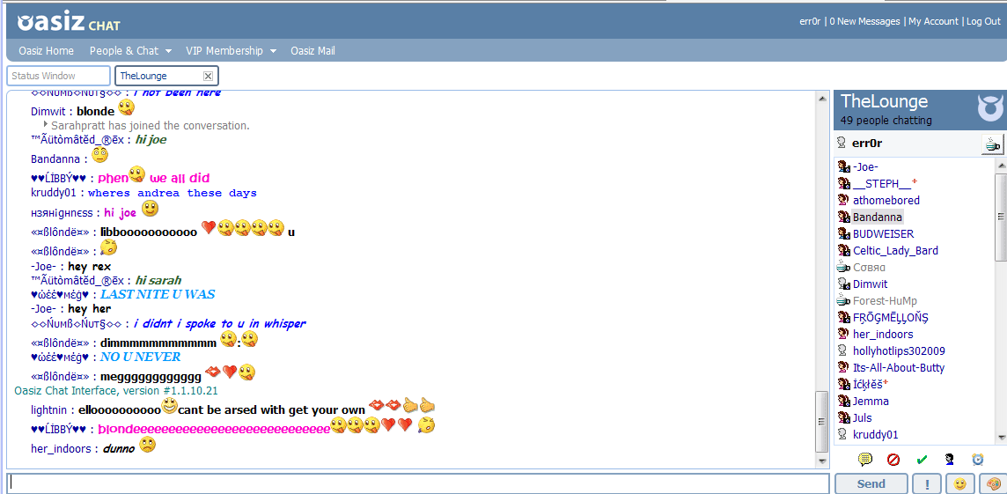Select hollyhotlips302009 in the user list
The image size is (1007, 494).
pyautogui.click(x=899, y=350)
